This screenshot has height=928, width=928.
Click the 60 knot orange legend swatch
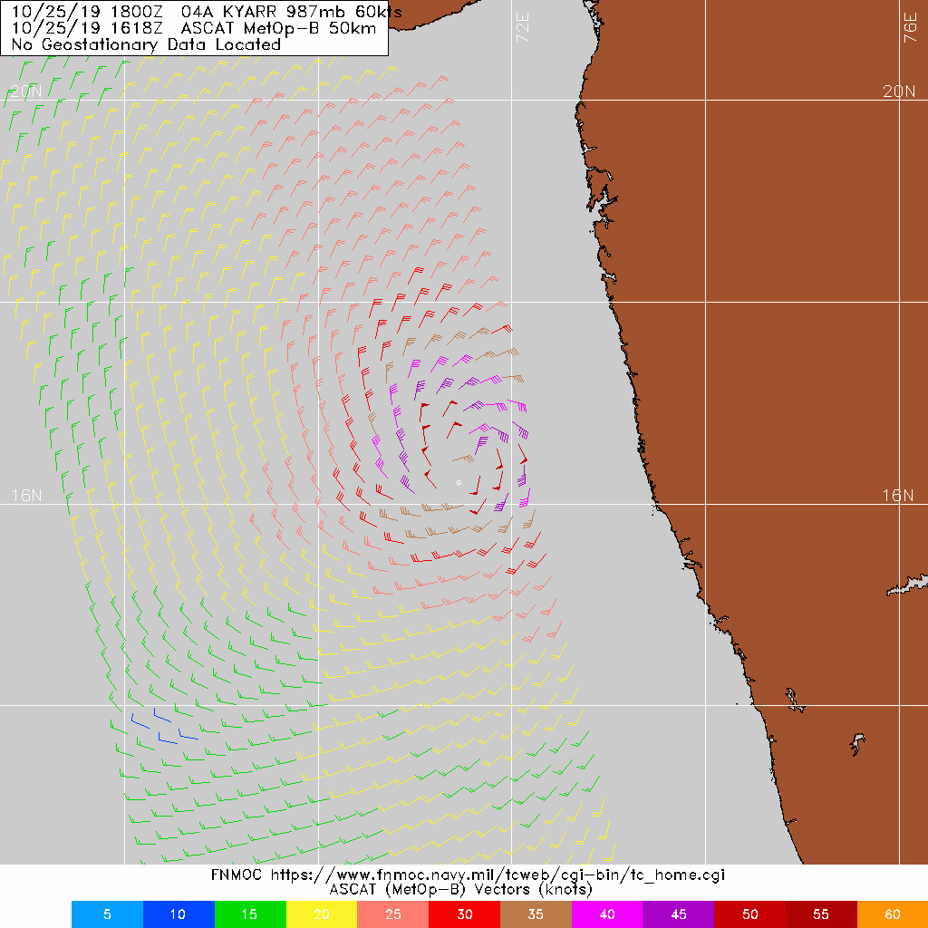pos(892,913)
